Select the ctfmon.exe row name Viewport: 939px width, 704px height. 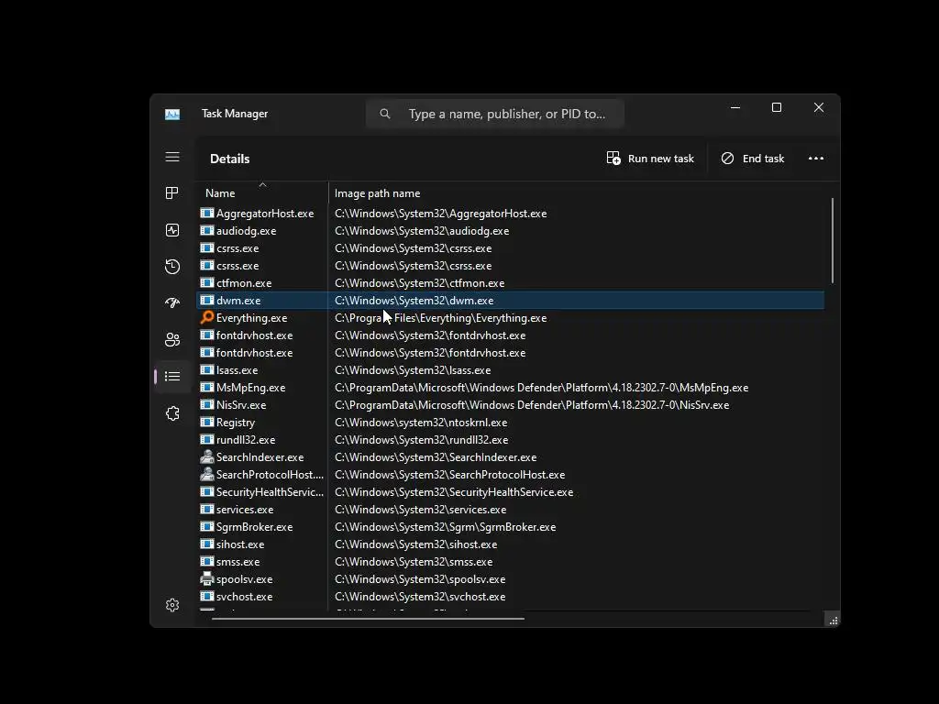[244, 283]
